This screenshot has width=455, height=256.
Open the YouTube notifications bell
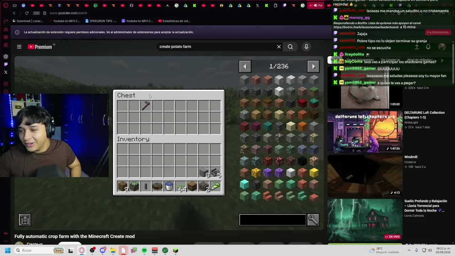pos(428,47)
